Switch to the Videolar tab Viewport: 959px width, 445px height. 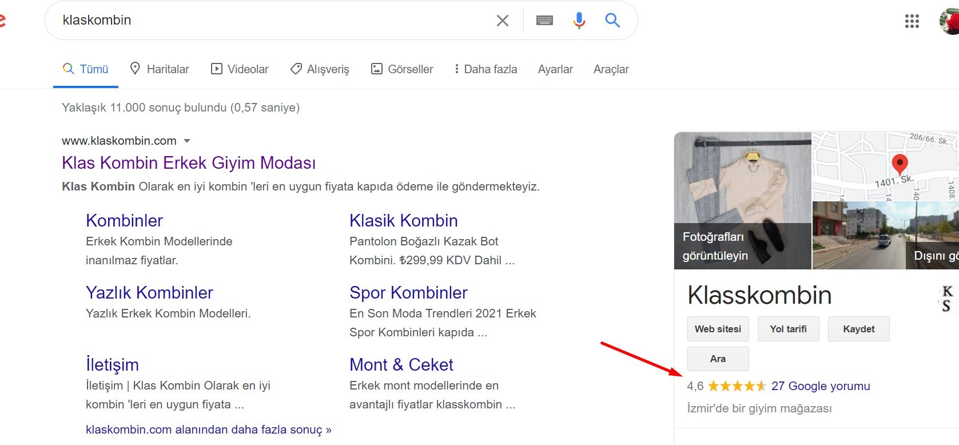click(240, 69)
